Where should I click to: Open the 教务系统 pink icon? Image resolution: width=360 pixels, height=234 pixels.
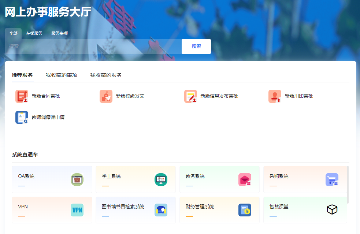click(245, 179)
